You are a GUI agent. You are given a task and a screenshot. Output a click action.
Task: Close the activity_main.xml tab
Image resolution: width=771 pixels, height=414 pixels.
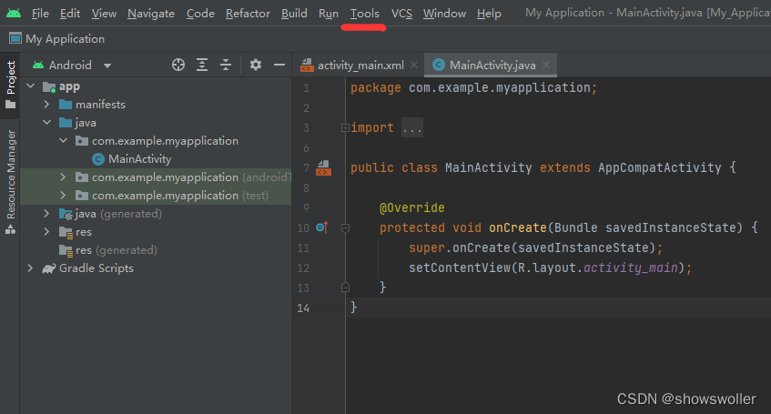coord(414,65)
